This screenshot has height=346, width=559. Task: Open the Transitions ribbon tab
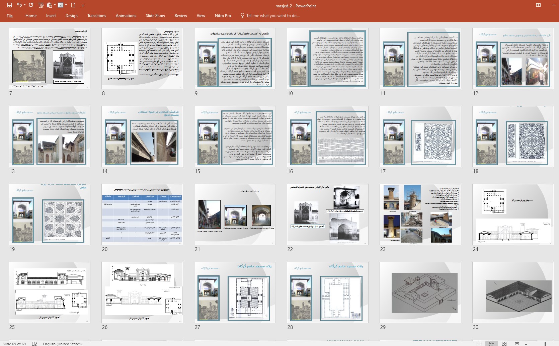[97, 16]
